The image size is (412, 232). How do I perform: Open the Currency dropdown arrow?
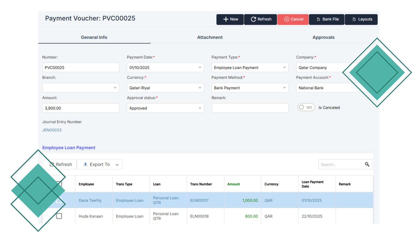pos(200,88)
